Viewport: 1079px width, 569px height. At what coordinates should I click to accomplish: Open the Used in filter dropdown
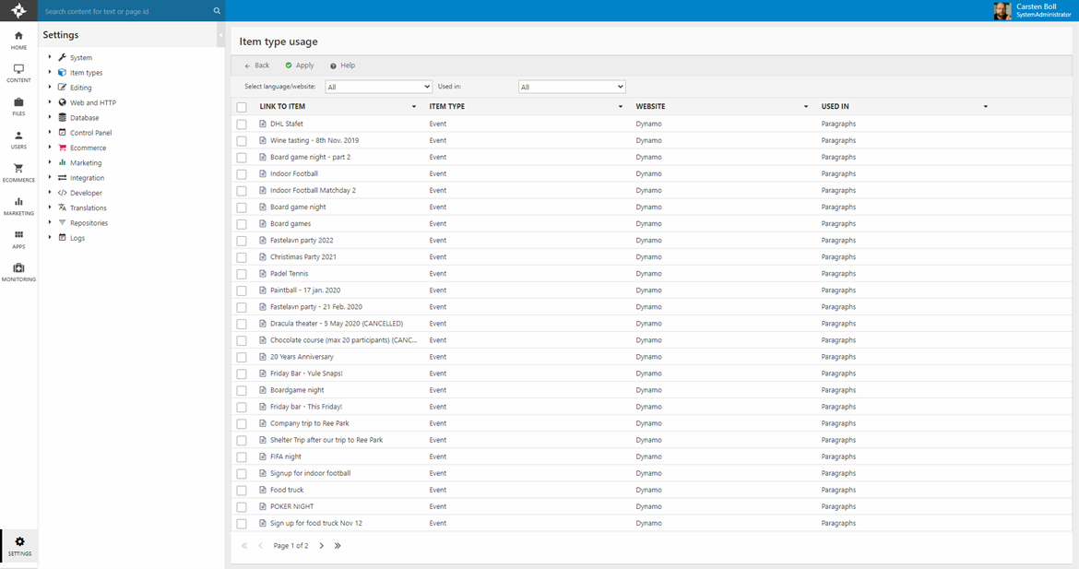[572, 87]
